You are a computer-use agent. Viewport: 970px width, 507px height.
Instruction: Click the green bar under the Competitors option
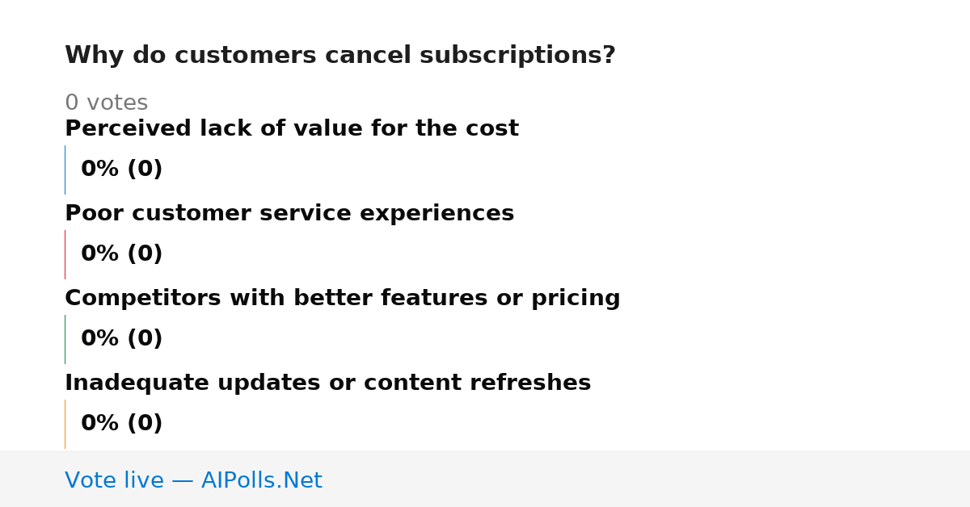tap(65, 339)
